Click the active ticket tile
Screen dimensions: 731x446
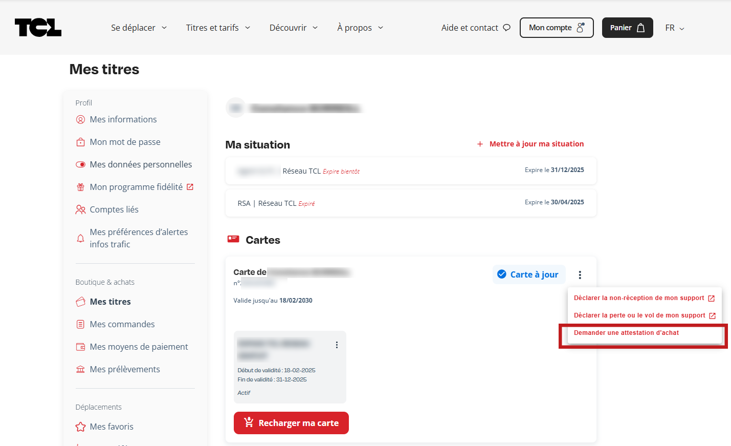tap(290, 367)
